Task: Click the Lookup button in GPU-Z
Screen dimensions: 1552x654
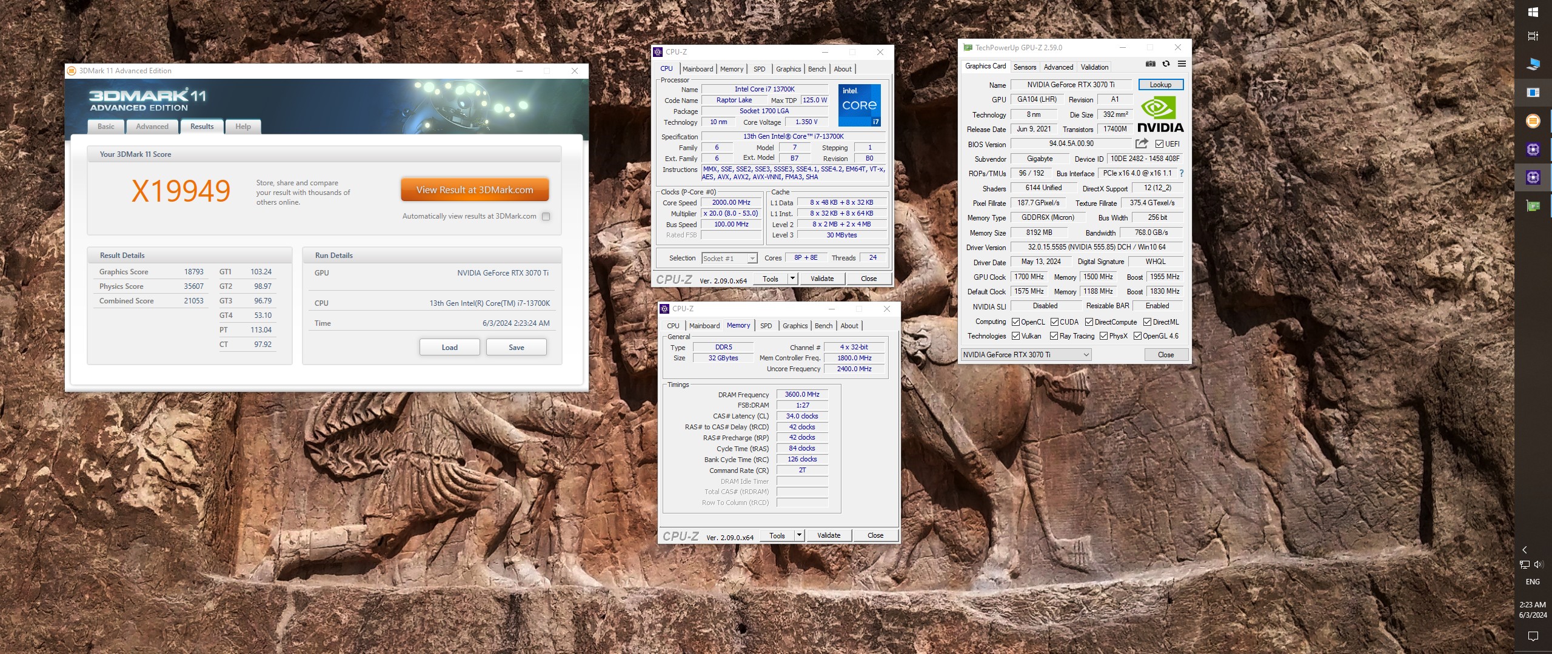Action: pyautogui.click(x=1160, y=85)
